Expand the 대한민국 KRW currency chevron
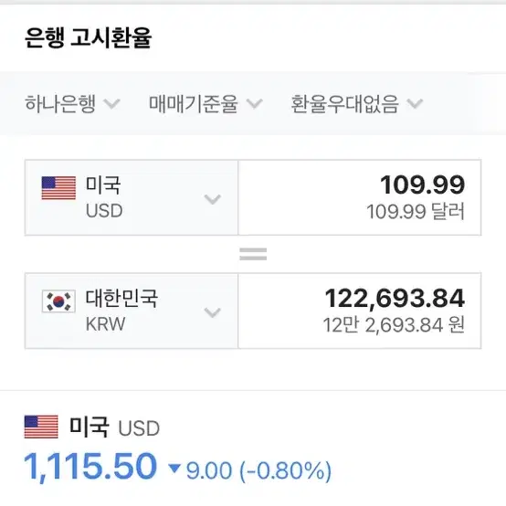Image resolution: width=506 pixels, height=506 pixels. point(212,312)
